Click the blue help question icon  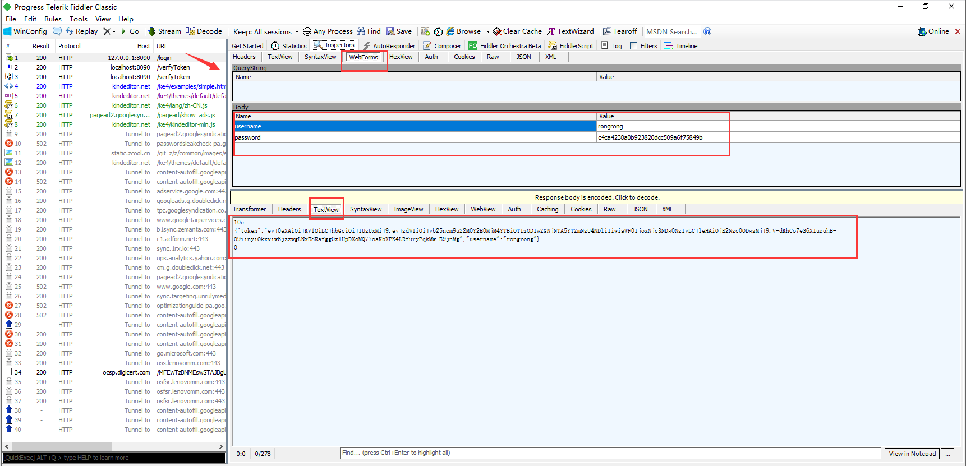707,31
